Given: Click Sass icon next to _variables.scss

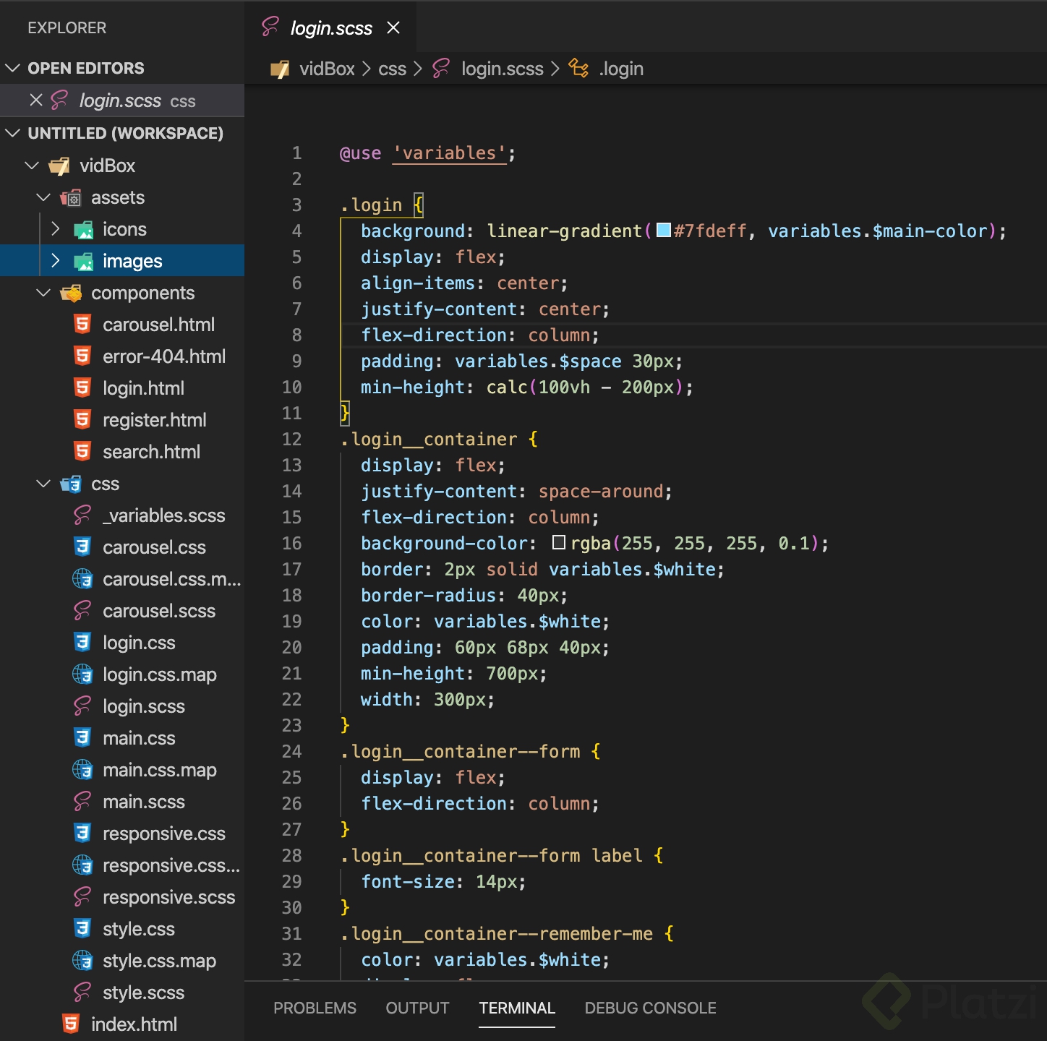Looking at the screenshot, I should click(x=82, y=515).
